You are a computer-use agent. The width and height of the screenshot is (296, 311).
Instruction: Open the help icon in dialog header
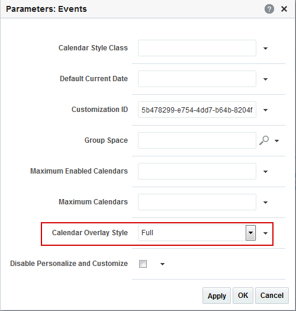pyautogui.click(x=269, y=9)
